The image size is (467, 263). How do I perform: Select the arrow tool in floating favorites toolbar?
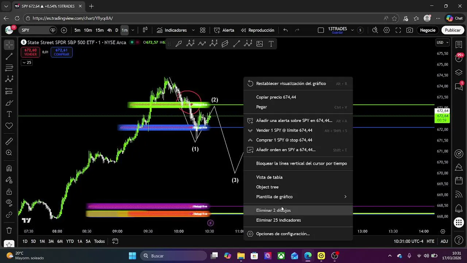click(178, 44)
